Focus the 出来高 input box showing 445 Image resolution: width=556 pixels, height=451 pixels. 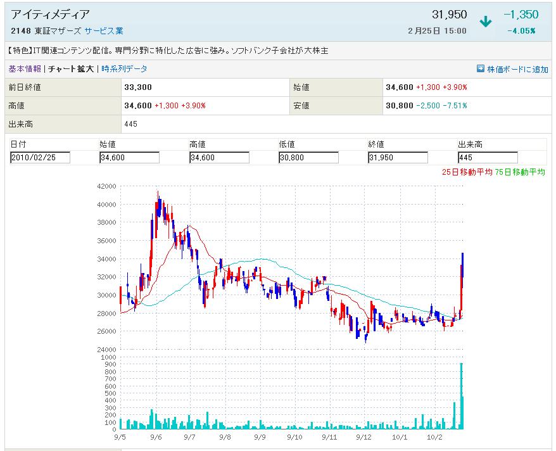coord(488,158)
